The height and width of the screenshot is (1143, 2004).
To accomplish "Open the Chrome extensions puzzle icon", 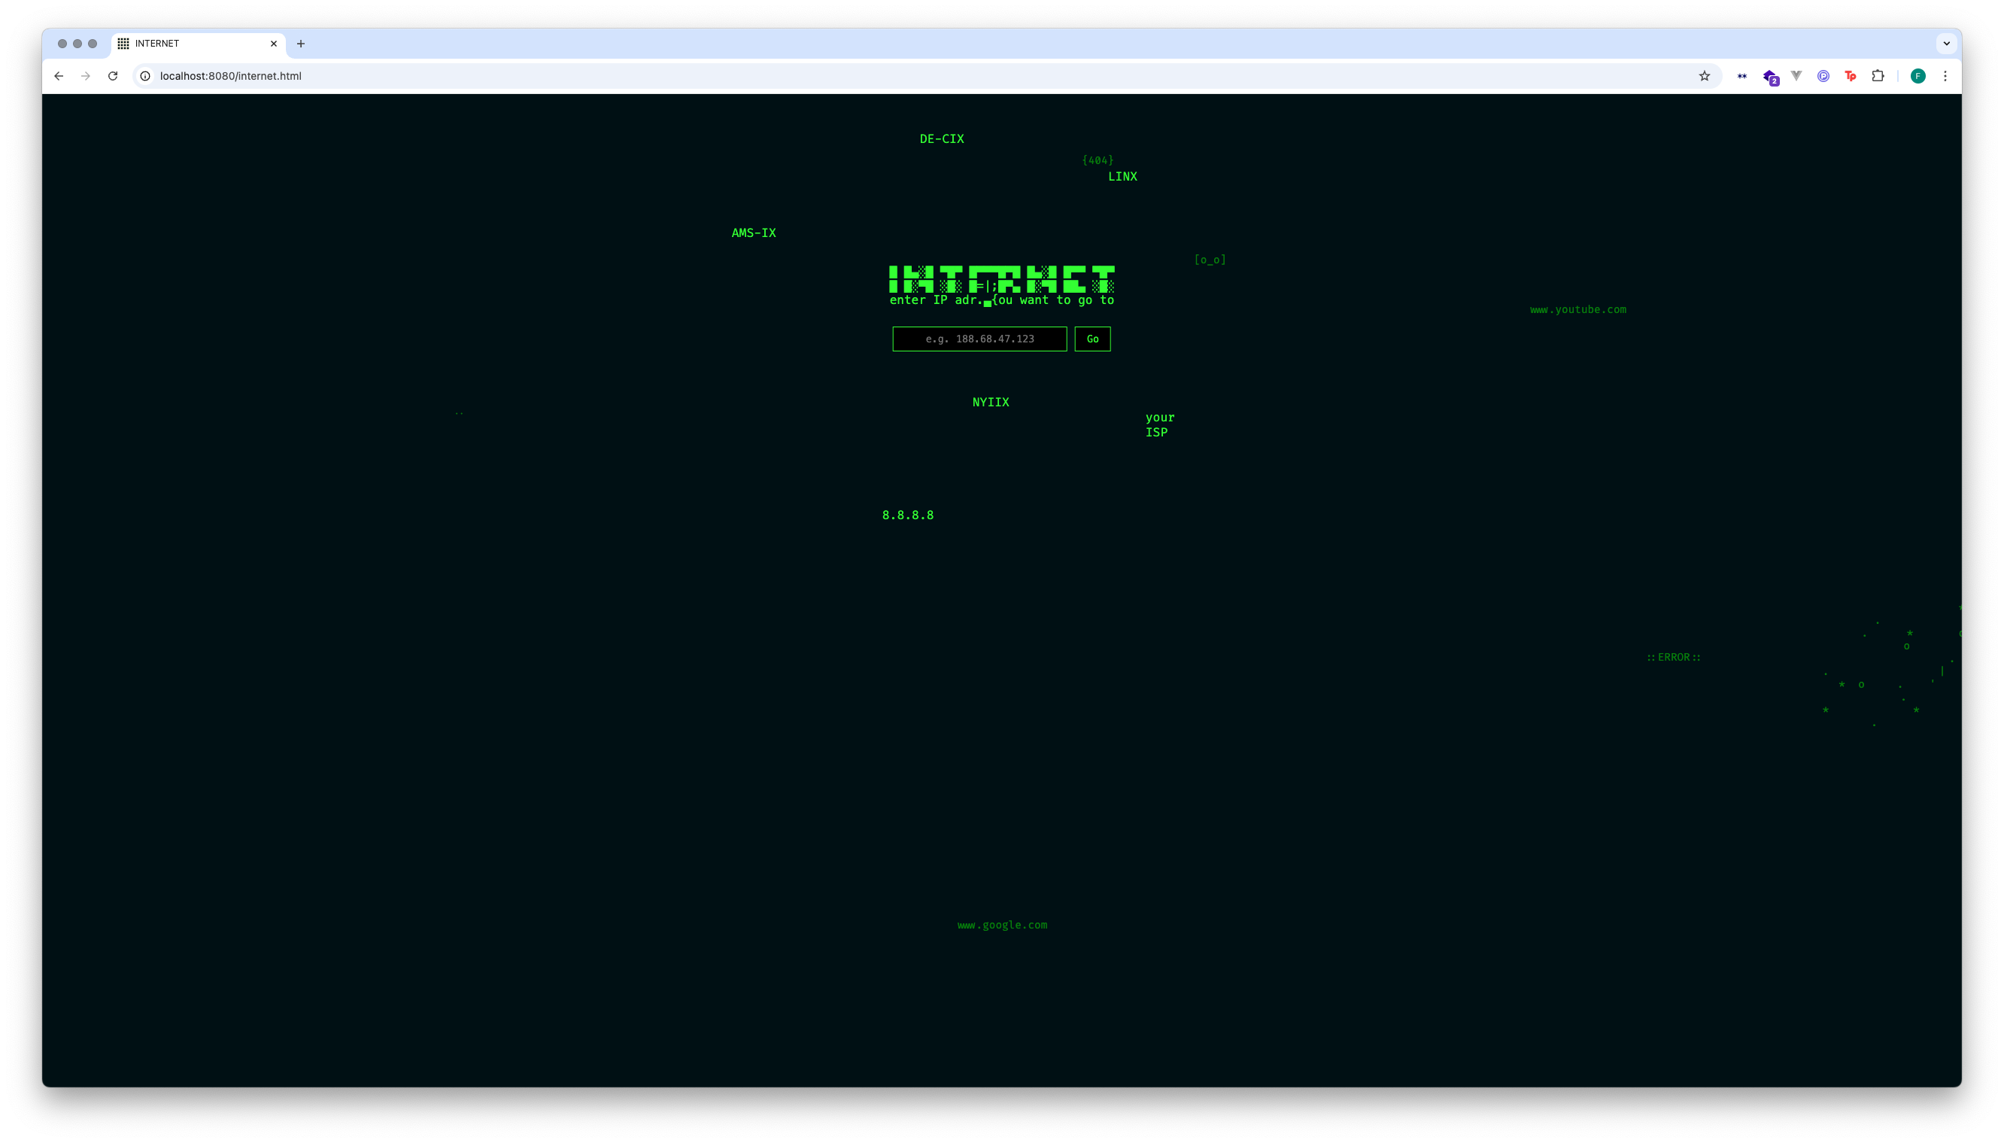I will point(1878,75).
